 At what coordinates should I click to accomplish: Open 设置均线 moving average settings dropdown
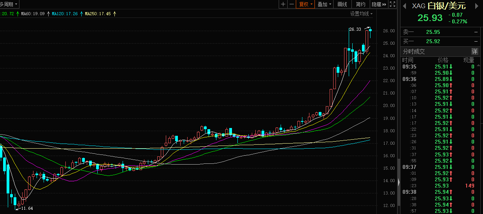click(x=361, y=14)
